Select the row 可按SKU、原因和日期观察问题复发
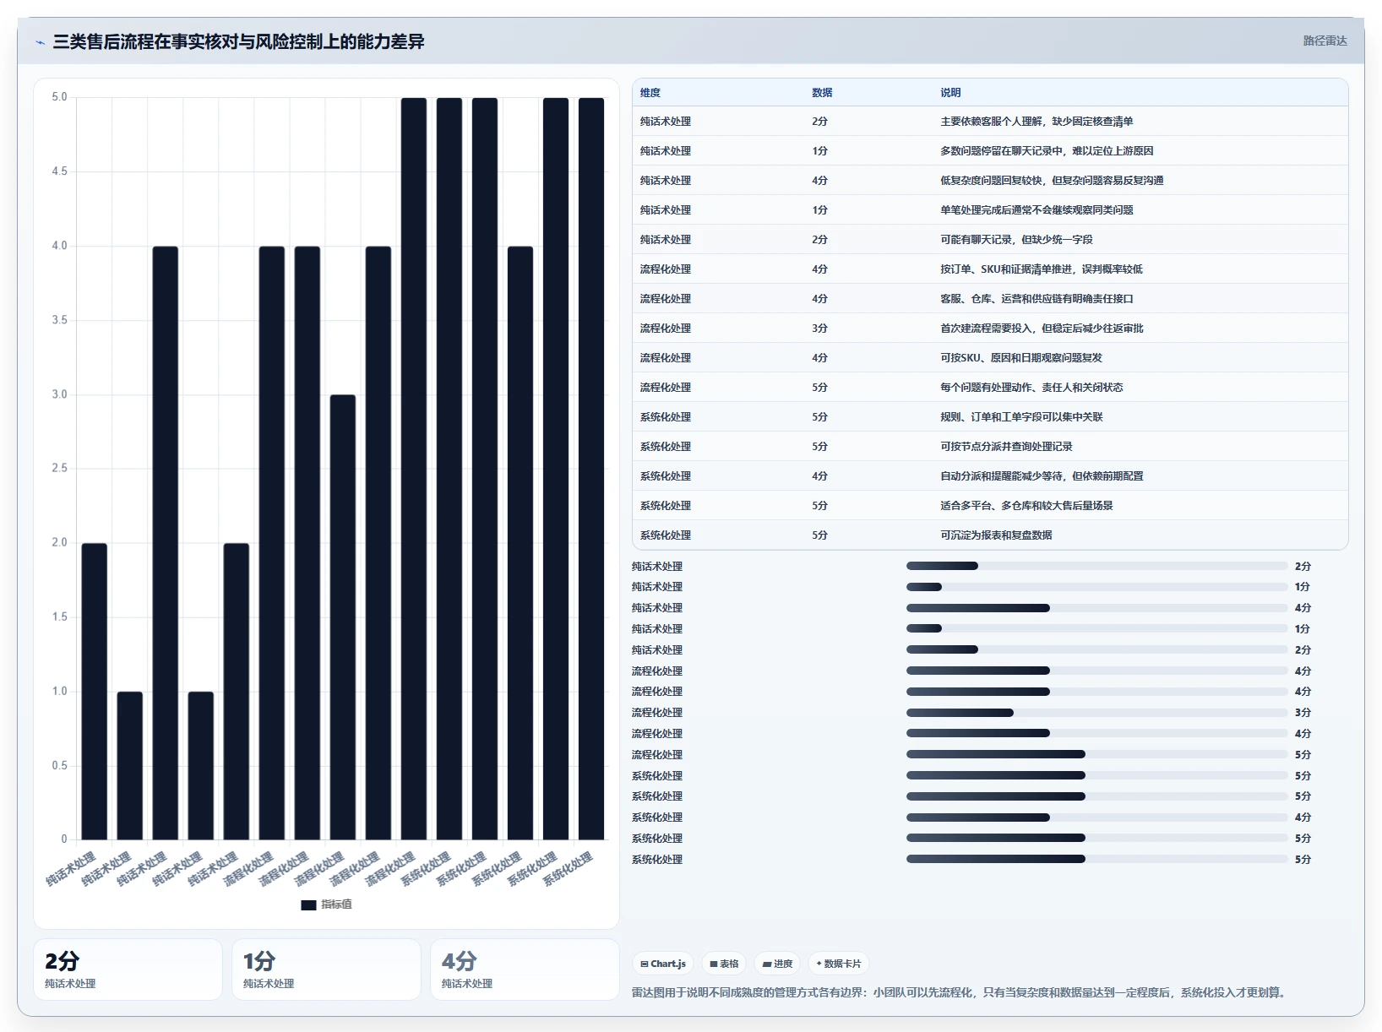 [x=990, y=358]
